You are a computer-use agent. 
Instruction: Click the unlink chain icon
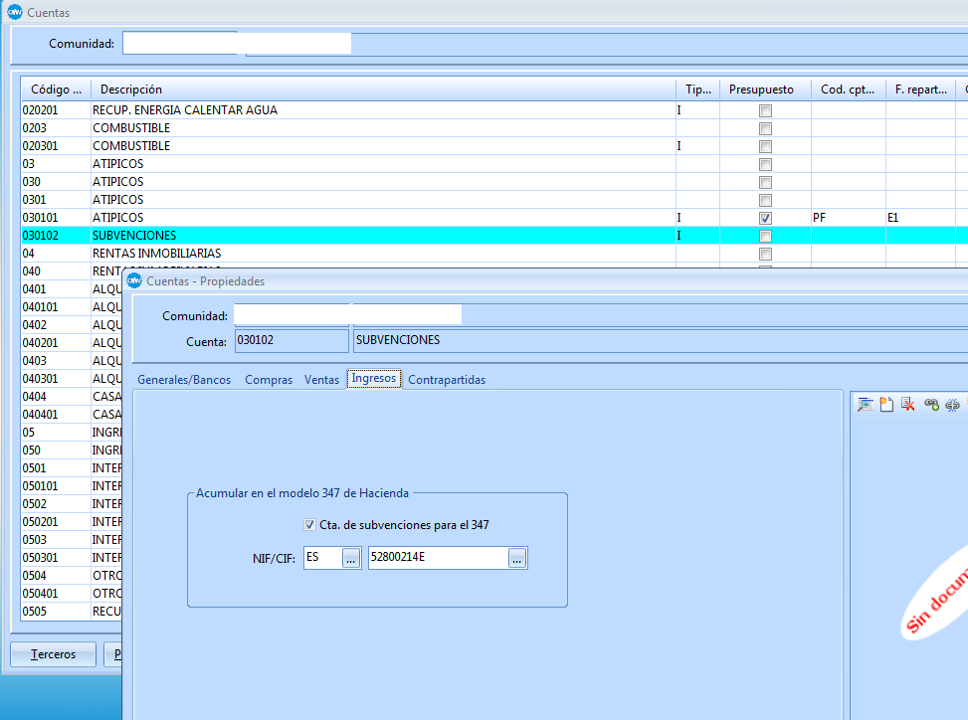click(x=952, y=404)
